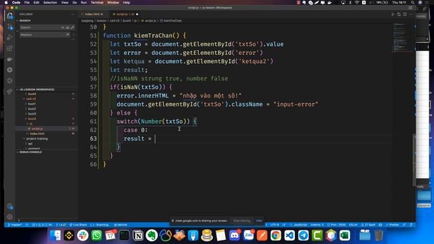This screenshot has height=244, width=434.
Task: Click inside the Search input field
Action: [40, 27]
